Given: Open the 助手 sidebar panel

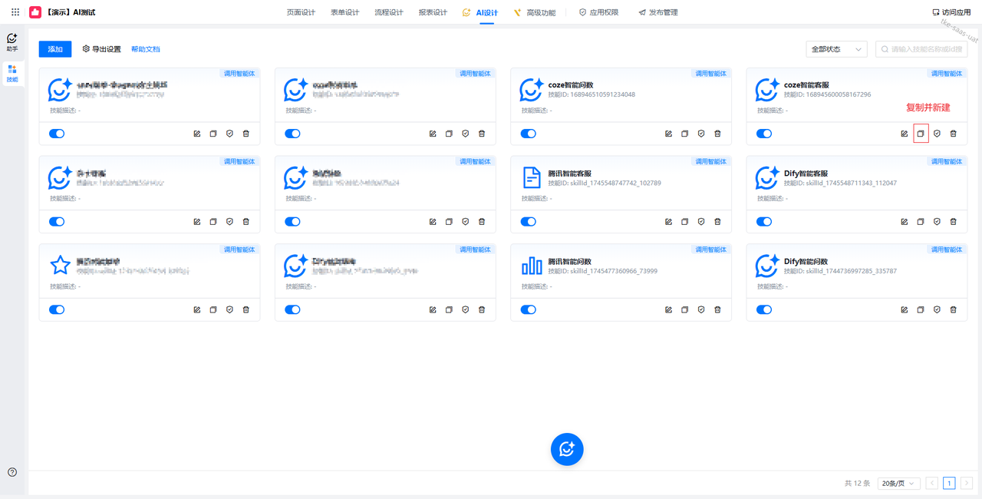Looking at the screenshot, I should point(12,41).
